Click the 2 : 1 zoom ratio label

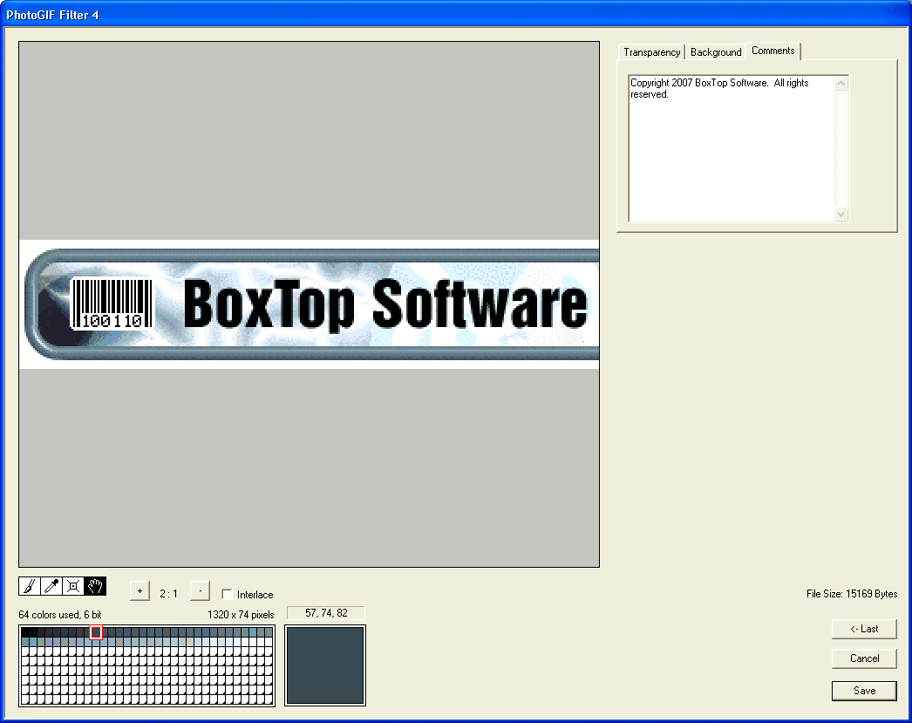point(168,594)
